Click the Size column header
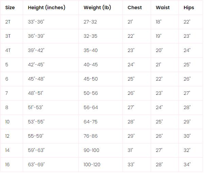 pyautogui.click(x=10, y=7)
